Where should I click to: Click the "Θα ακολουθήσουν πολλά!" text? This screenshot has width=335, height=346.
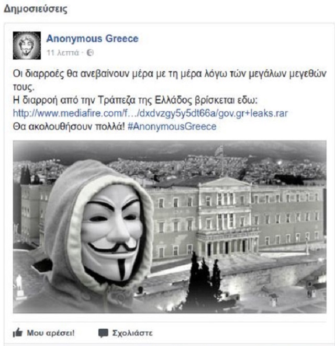pyautogui.click(x=69, y=127)
